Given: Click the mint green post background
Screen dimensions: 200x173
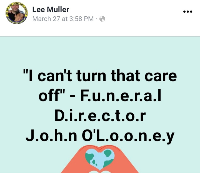Looking at the screenshot, I should [100, 54].
